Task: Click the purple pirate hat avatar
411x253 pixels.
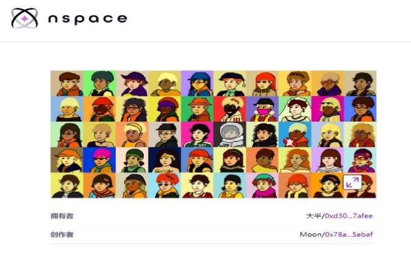Action: pyautogui.click(x=132, y=83)
